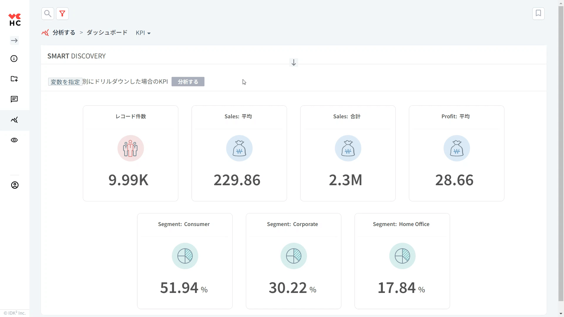Collapse Smart Discovery with down arrow
This screenshot has height=317, width=564.
(x=293, y=63)
